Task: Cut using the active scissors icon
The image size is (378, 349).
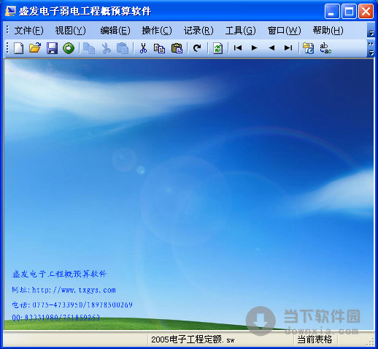Action: (x=143, y=48)
